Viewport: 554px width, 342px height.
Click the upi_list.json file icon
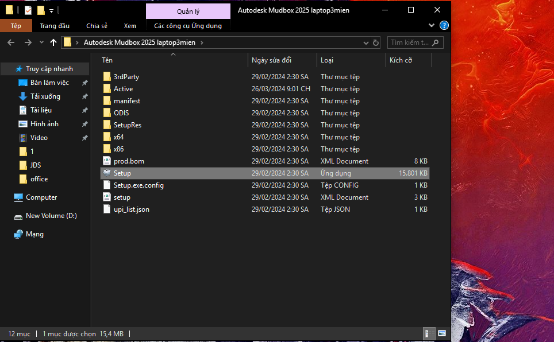[x=107, y=209]
